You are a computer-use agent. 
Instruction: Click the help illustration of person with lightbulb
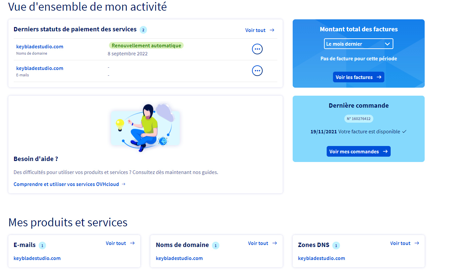145,127
